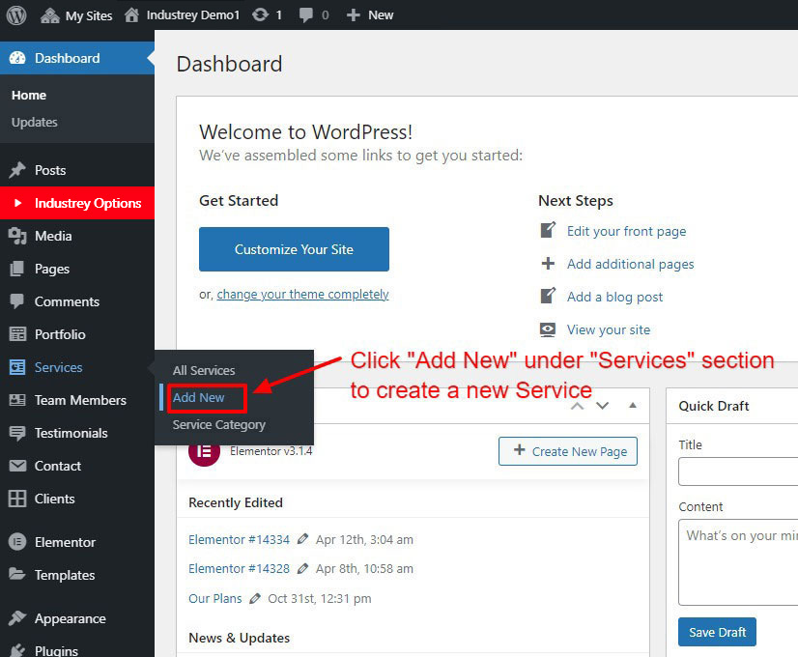
Task: Click pencil icon beside Elementor #14334
Action: pos(303,539)
